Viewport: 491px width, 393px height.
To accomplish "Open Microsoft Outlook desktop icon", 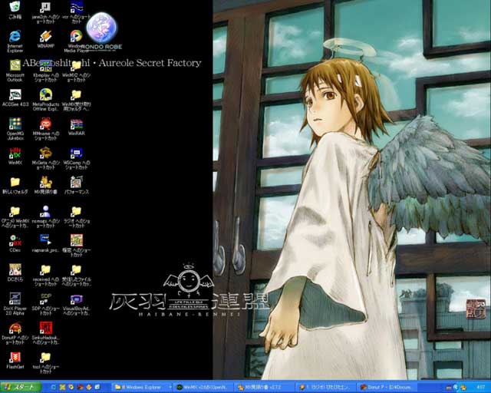I will pyautogui.click(x=15, y=67).
